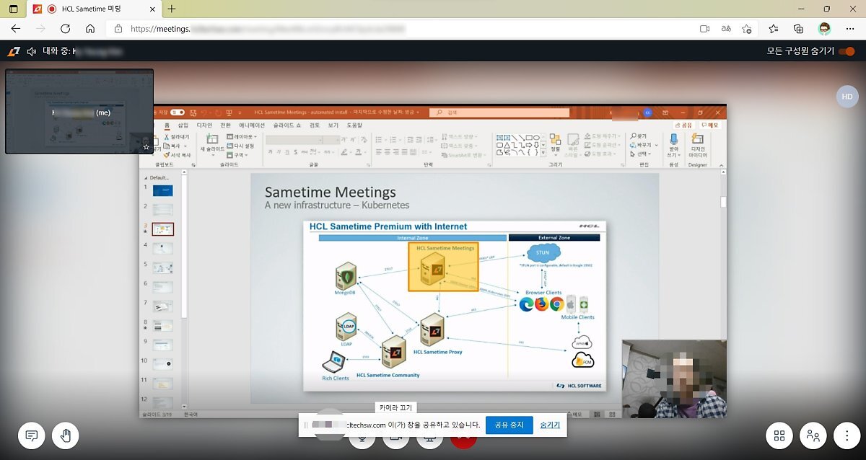
Task: Open a new browser tab with plus
Action: click(x=171, y=9)
